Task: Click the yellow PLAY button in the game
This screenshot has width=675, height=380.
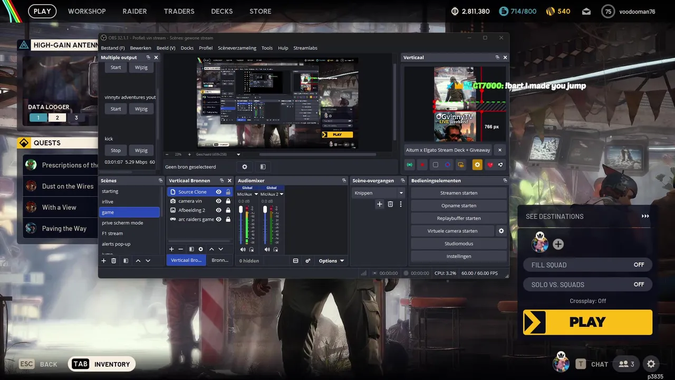Action: pos(587,322)
